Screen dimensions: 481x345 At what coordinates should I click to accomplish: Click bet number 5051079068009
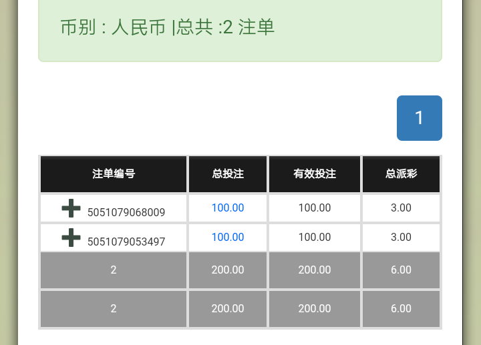pyautogui.click(x=126, y=213)
